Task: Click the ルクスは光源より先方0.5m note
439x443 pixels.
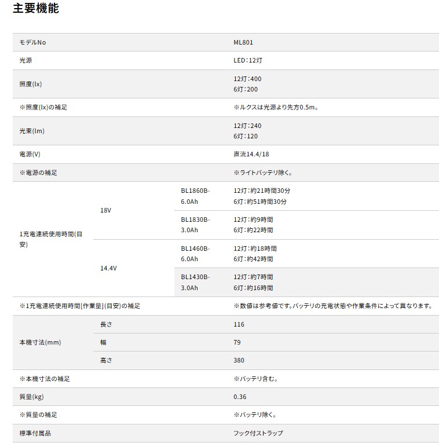Action: tap(276, 108)
